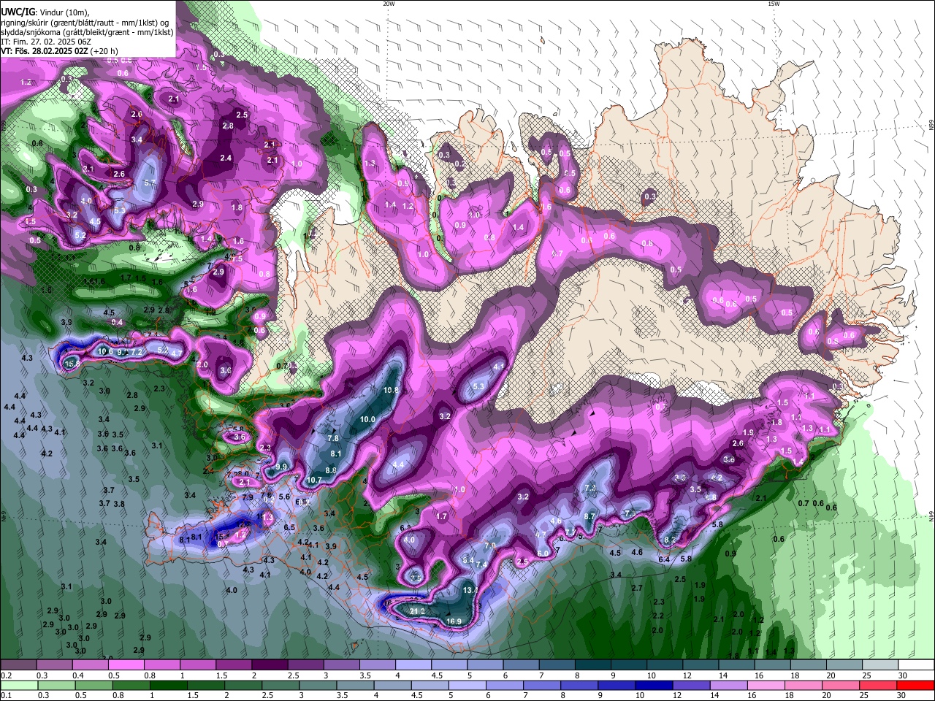Click the 10.6 value on the western peninsula
The width and height of the screenshot is (935, 701).
tap(105, 351)
